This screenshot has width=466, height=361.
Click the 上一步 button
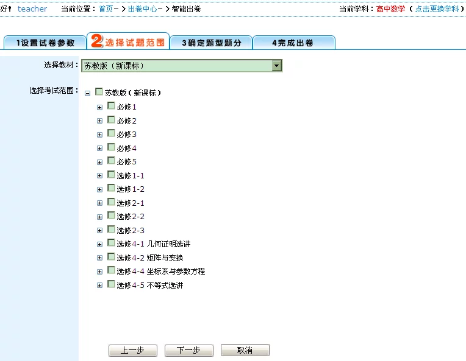(133, 350)
